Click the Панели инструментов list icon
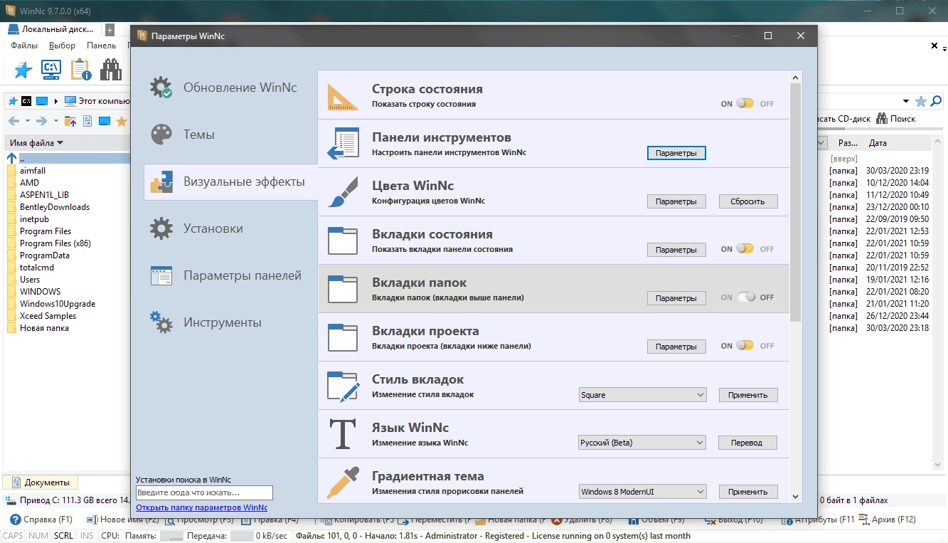This screenshot has width=948, height=543. point(343,144)
